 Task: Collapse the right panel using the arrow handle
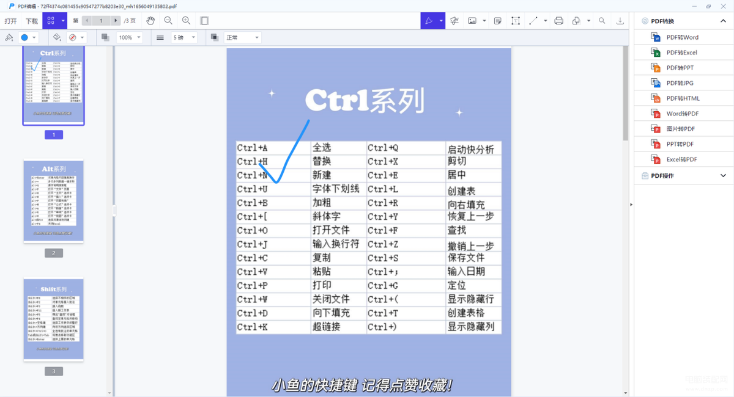click(x=631, y=205)
